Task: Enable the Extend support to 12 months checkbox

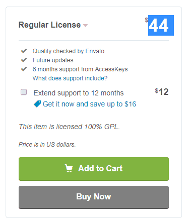Action: (x=24, y=92)
